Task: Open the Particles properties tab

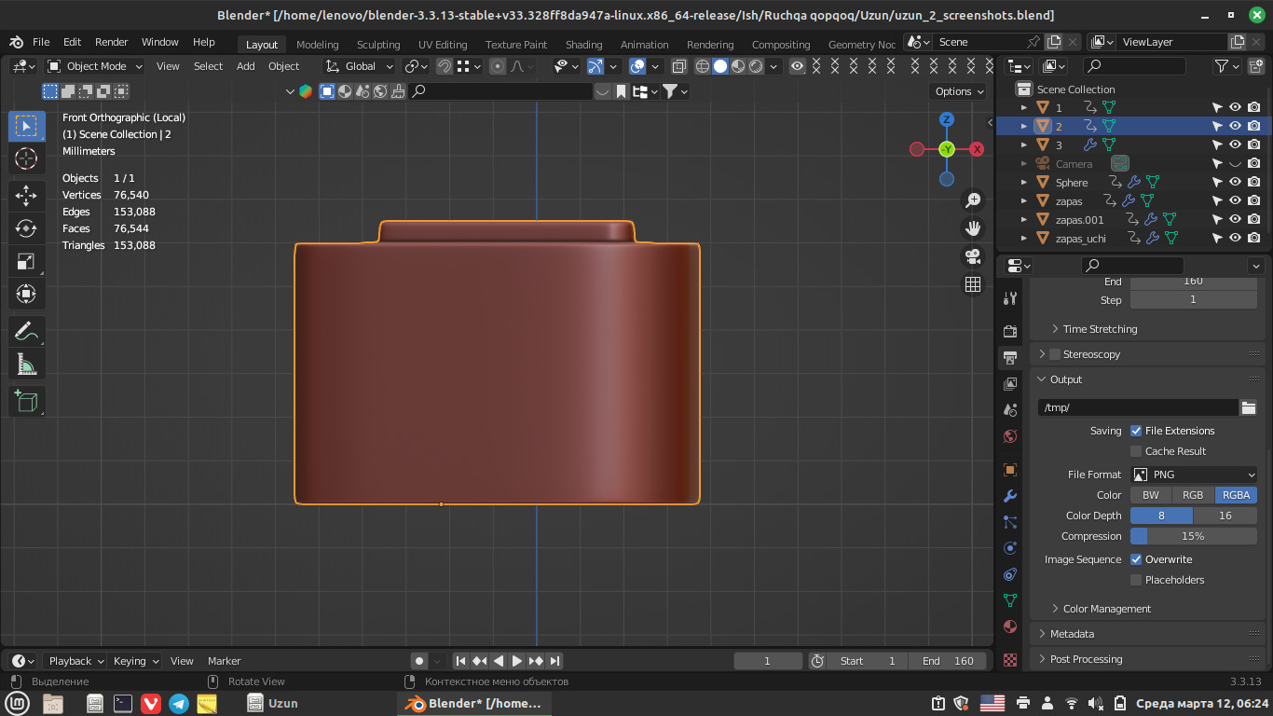Action: tap(1010, 522)
